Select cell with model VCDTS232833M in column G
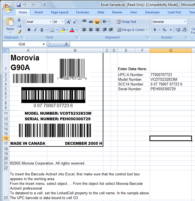The height and width of the screenshot is (201, 195). (x=171, y=79)
